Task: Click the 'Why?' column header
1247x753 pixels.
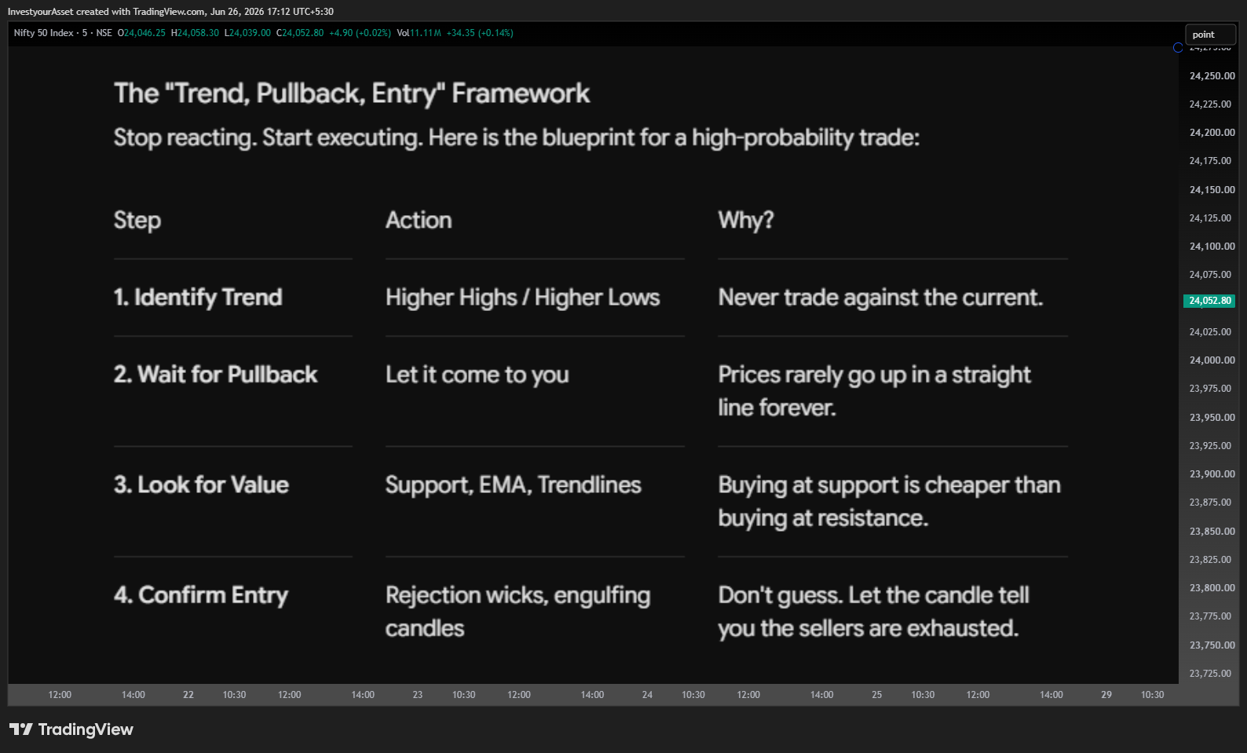Action: [x=746, y=221]
